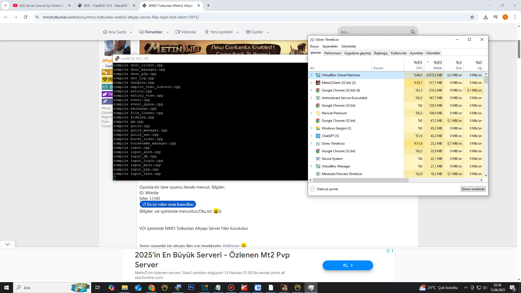Click the Navicat Premium process icon
Image resolution: width=521 pixels, height=293 pixels.
pyautogui.click(x=318, y=113)
